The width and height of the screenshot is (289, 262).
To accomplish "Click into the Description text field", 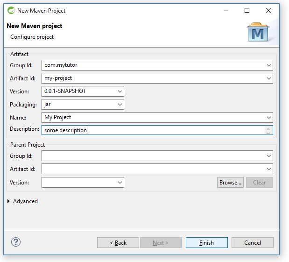I will [x=153, y=130].
